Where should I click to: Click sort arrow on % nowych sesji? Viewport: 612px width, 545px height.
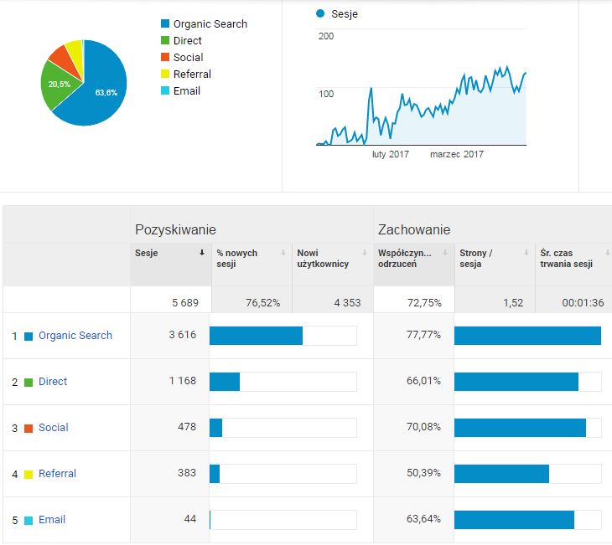click(283, 253)
